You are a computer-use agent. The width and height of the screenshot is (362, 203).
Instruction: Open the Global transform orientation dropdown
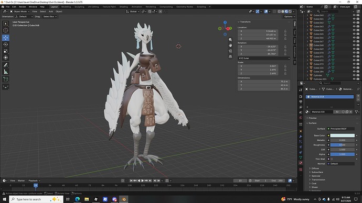(133, 12)
